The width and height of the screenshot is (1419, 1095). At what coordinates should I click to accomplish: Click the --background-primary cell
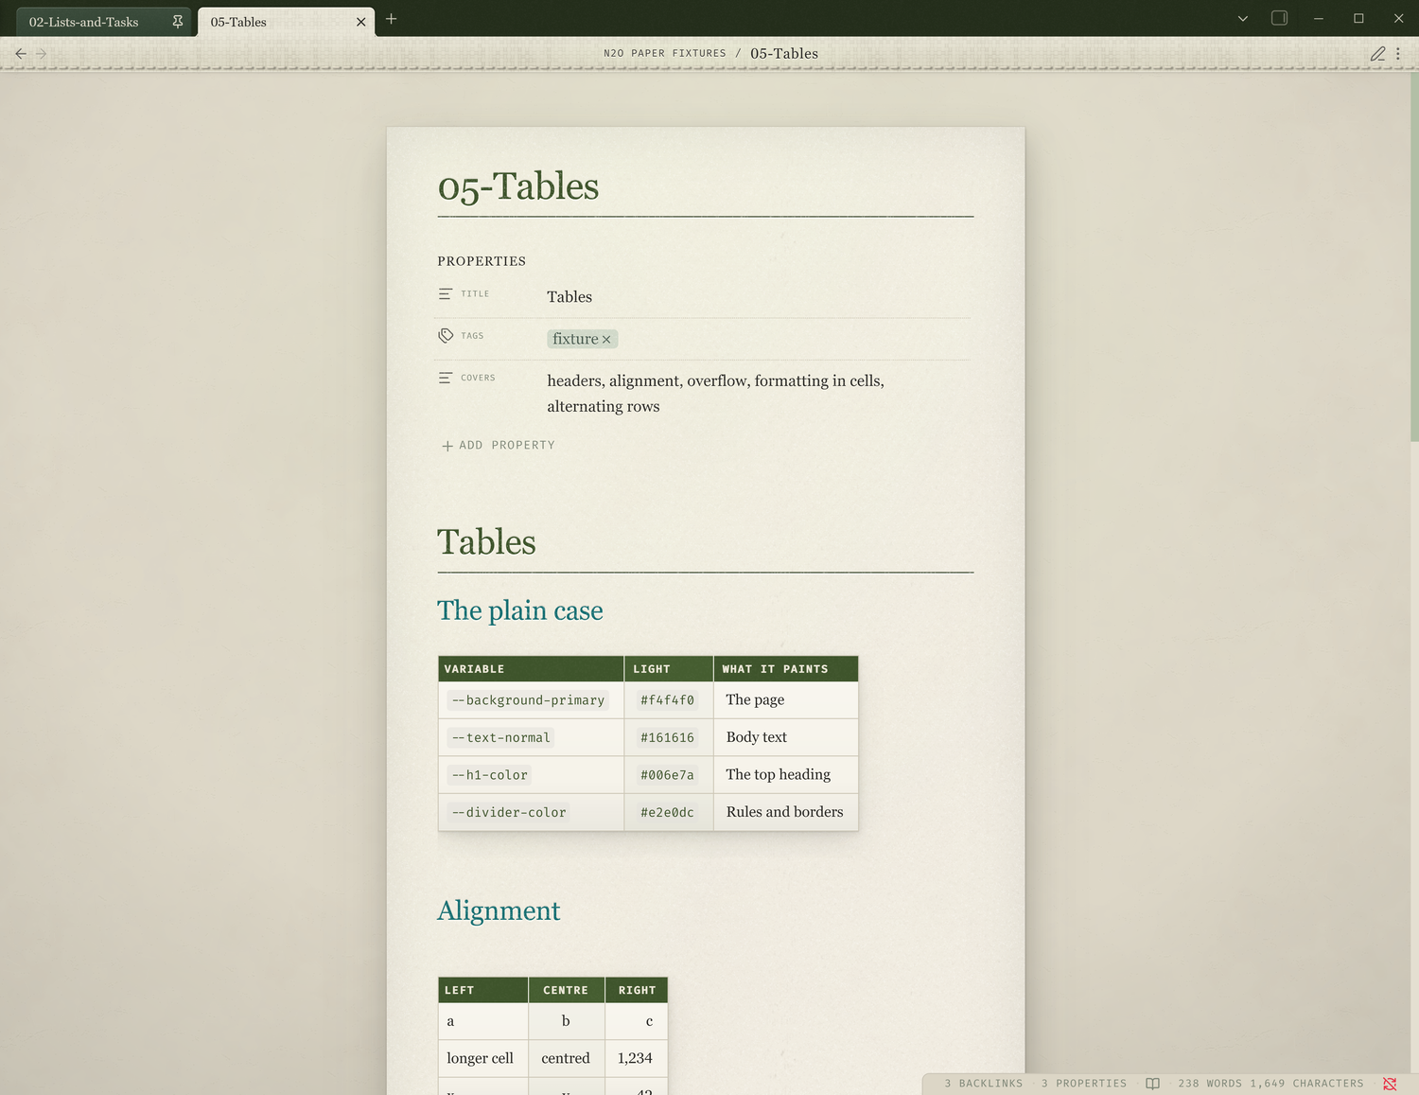click(531, 700)
